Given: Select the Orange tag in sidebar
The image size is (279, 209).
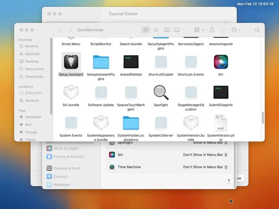Looking at the screenshot, I should [x=31, y=132].
